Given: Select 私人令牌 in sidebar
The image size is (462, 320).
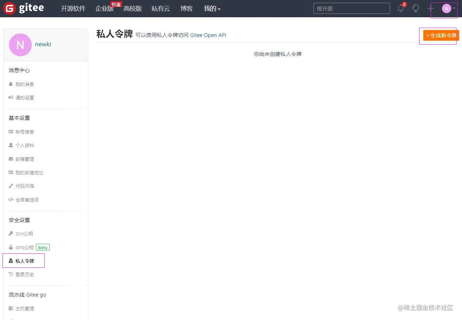Looking at the screenshot, I should click(25, 261).
